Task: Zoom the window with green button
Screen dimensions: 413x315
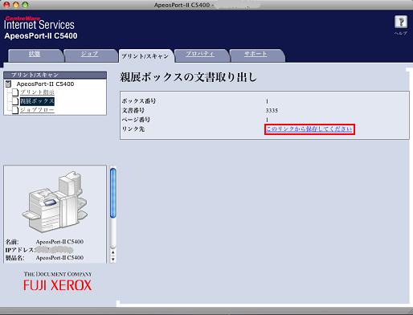Action: 26,5
